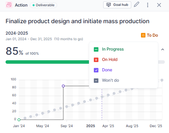The height and width of the screenshot is (133, 169).
Task: Click the purple data point at 85
Action: pyautogui.click(x=63, y=86)
